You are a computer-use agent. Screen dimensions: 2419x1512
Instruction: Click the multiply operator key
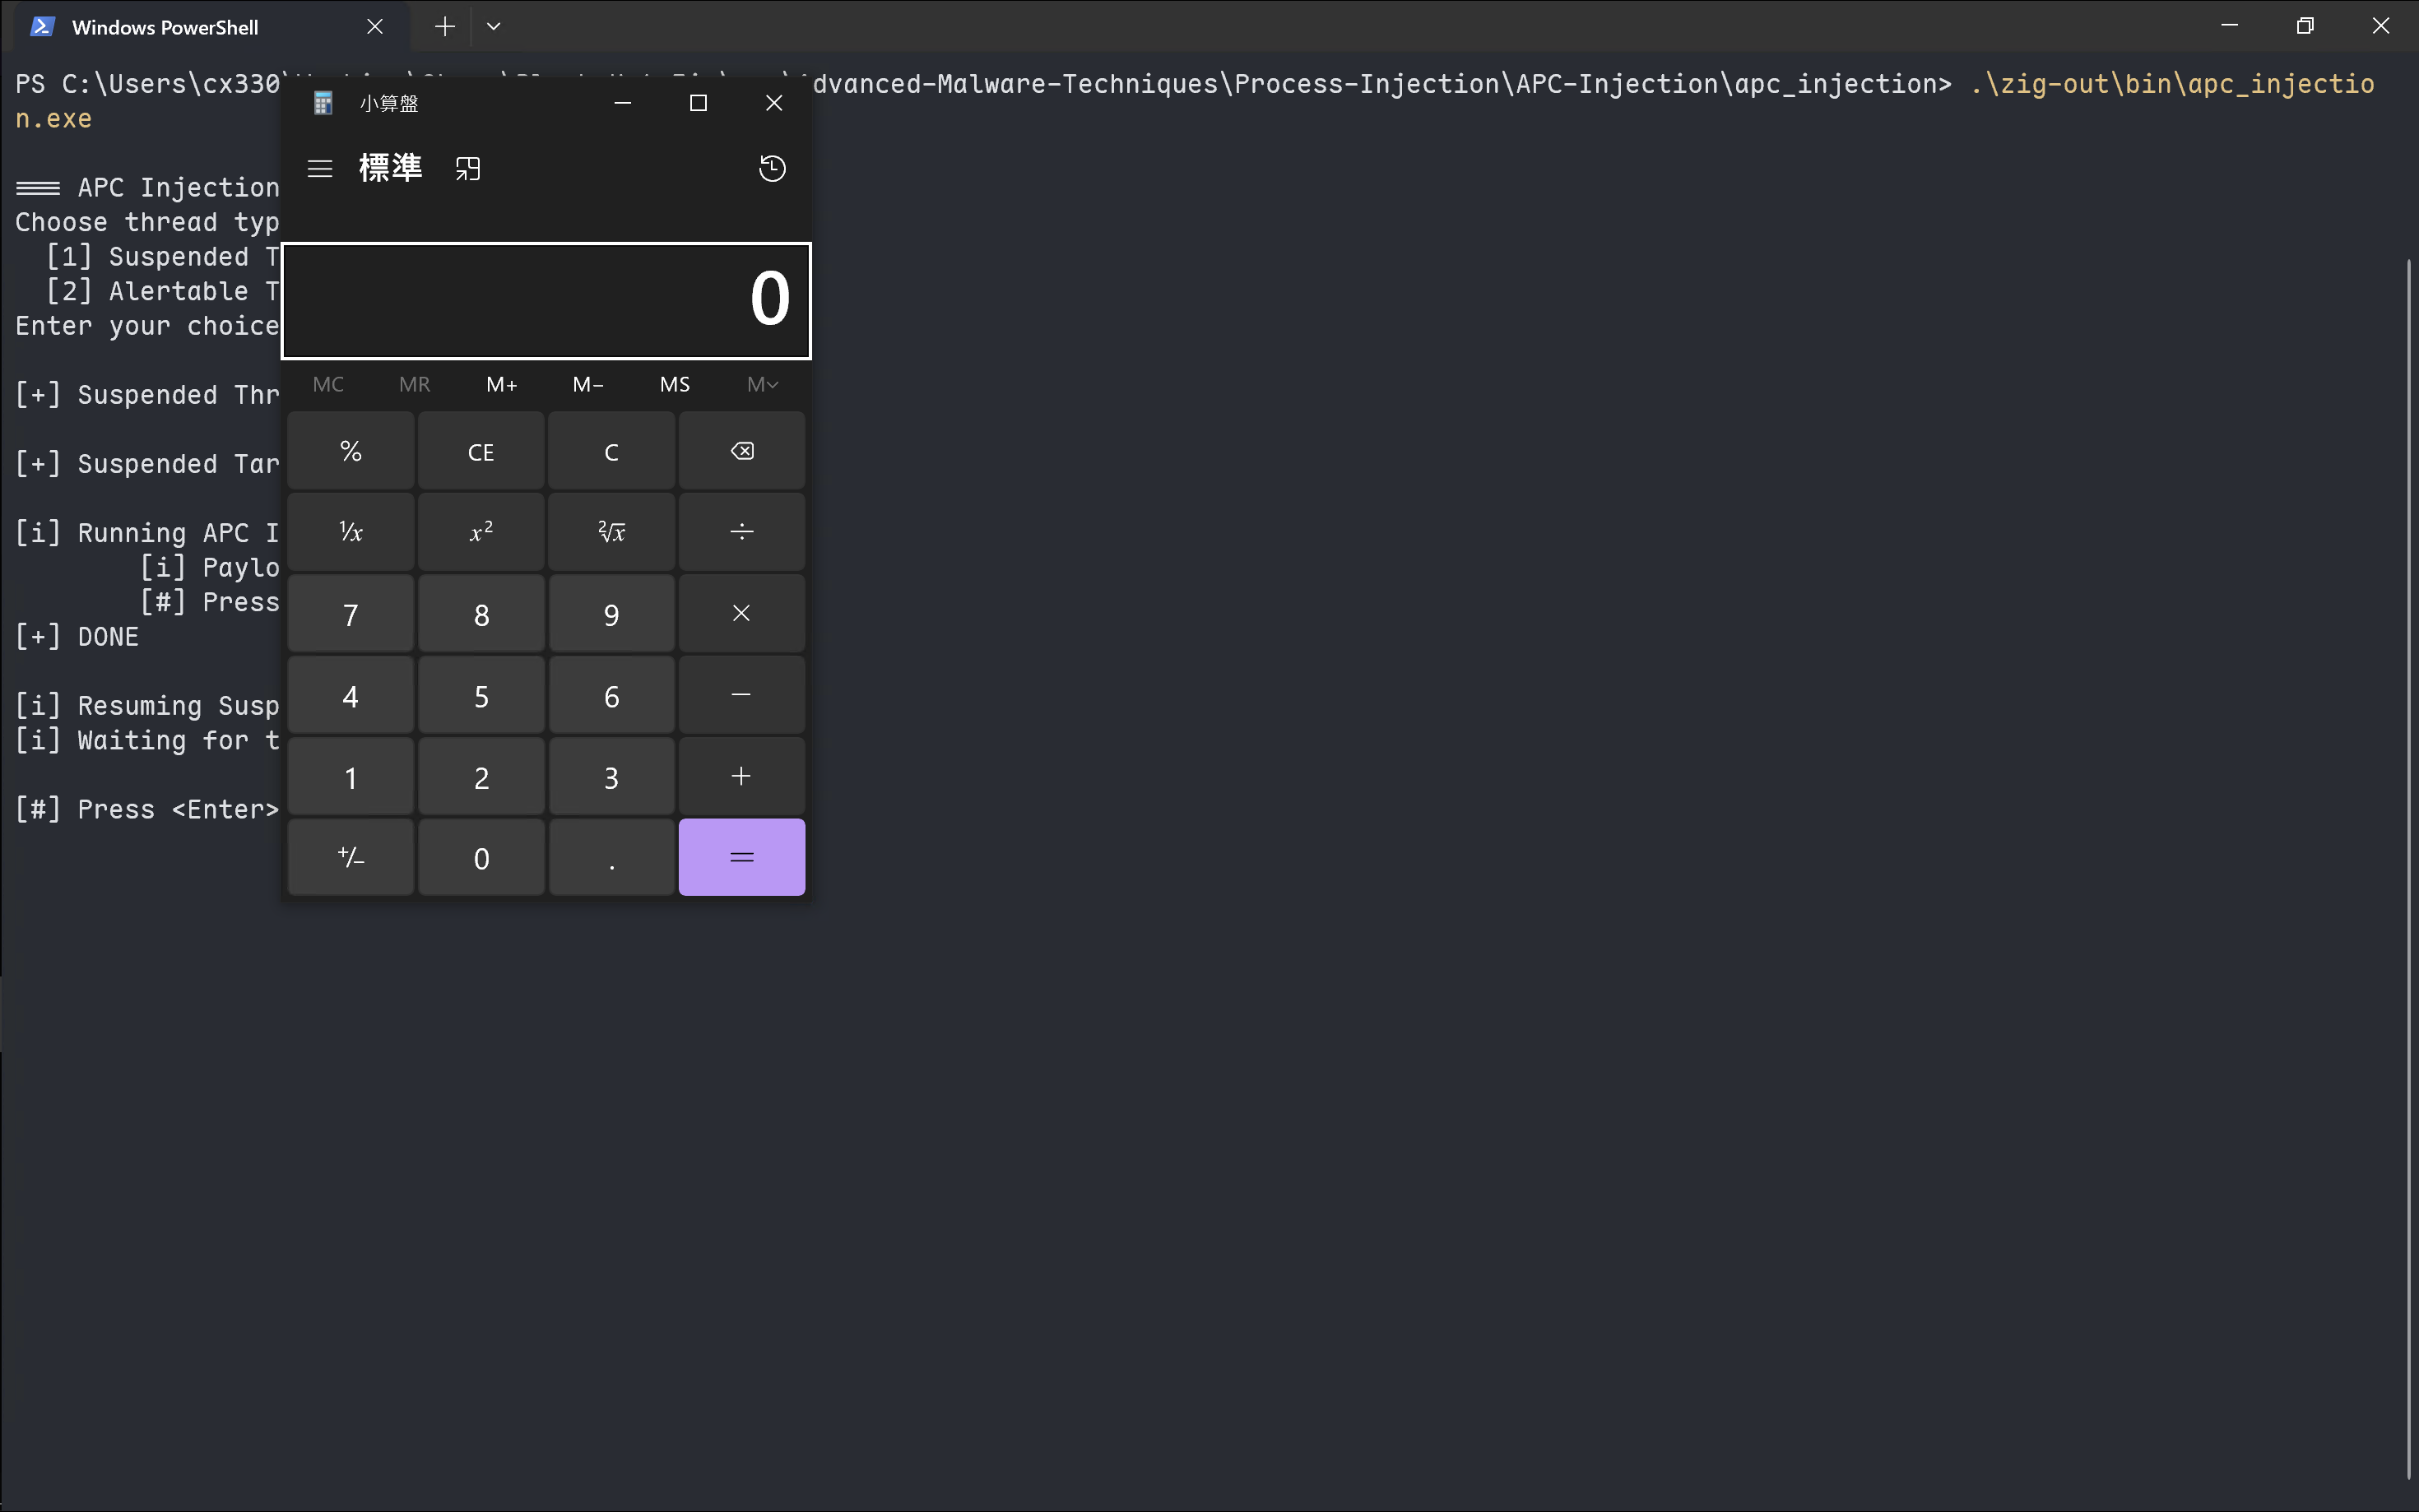coord(741,614)
